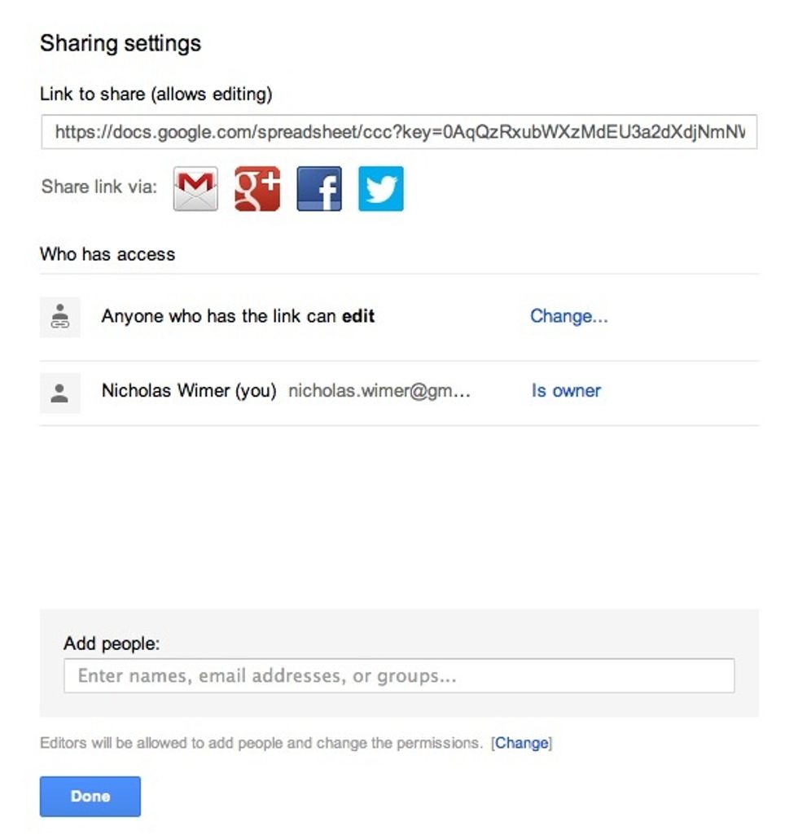Share the link via Twitter icon
The height and width of the screenshot is (835, 798).
pos(381,189)
